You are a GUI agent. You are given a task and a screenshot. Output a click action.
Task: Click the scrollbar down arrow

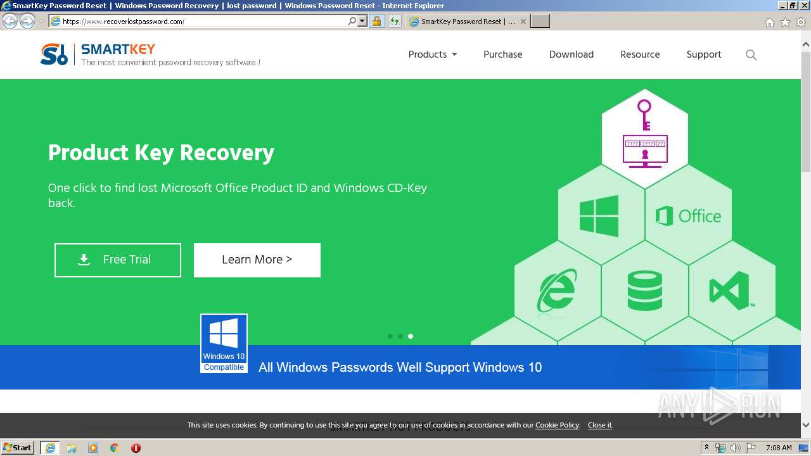[x=806, y=425]
